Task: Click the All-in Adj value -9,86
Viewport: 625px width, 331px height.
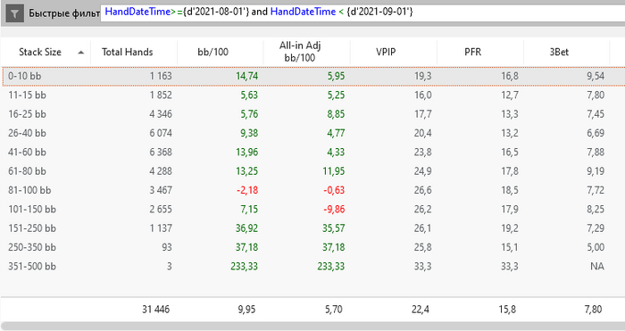Action: coord(334,210)
